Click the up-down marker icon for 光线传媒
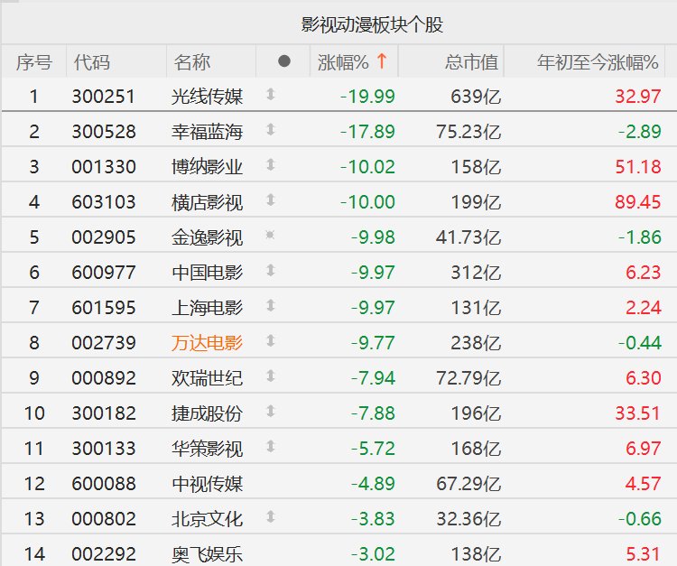Screen dimensions: 677x566 pos(271,94)
